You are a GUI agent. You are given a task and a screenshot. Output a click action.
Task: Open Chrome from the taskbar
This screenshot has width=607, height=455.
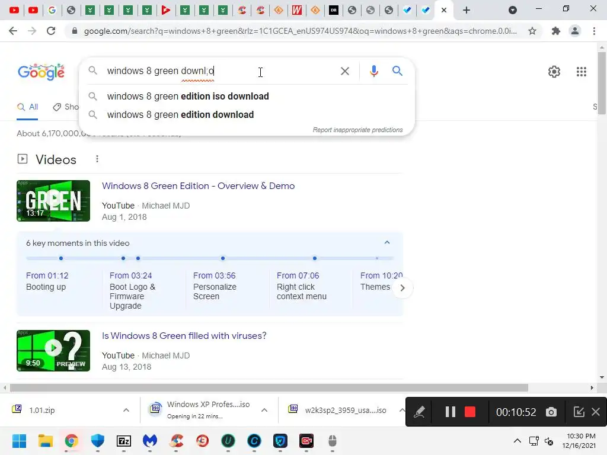tap(71, 441)
